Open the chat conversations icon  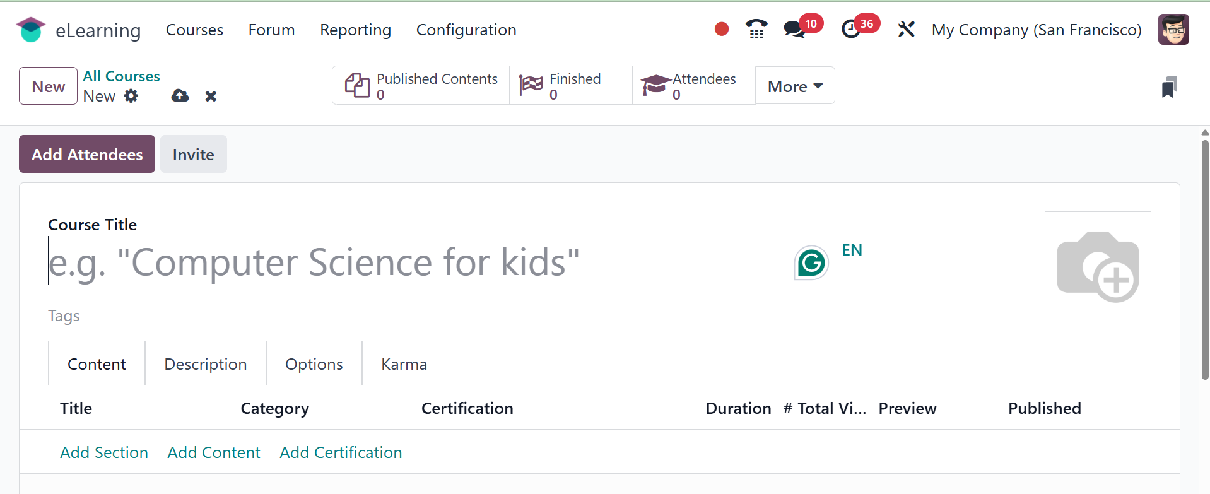[x=794, y=29]
